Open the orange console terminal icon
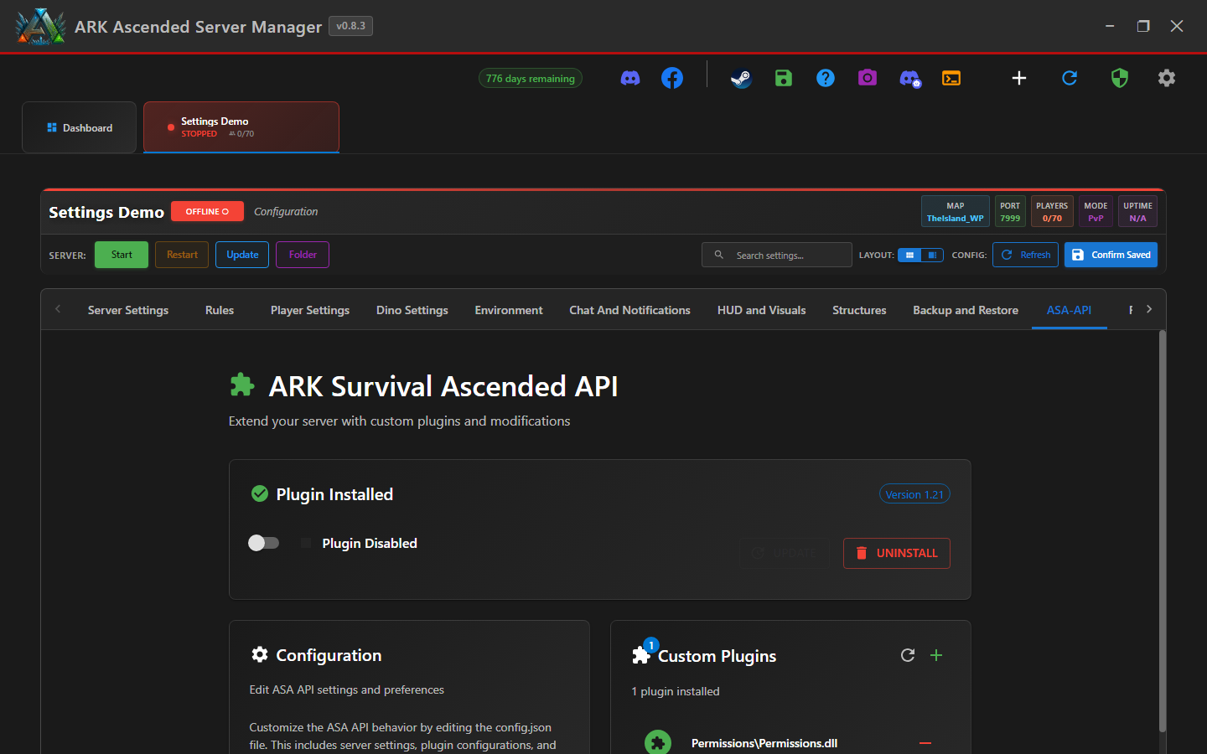The width and height of the screenshot is (1207, 754). (x=951, y=78)
